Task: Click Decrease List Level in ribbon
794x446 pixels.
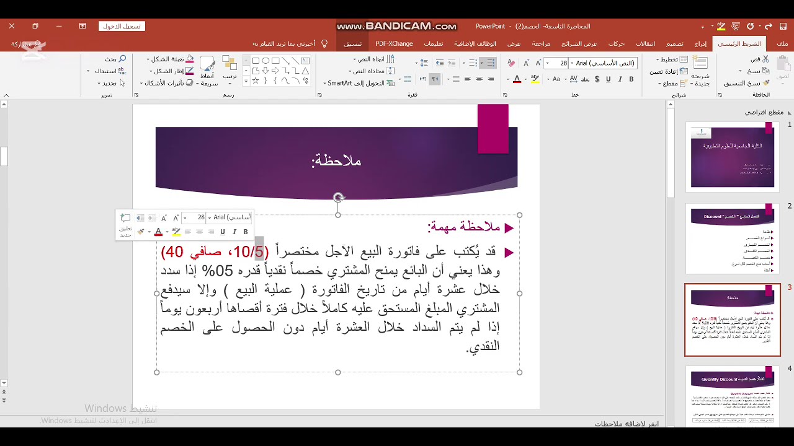Action: coord(451,63)
